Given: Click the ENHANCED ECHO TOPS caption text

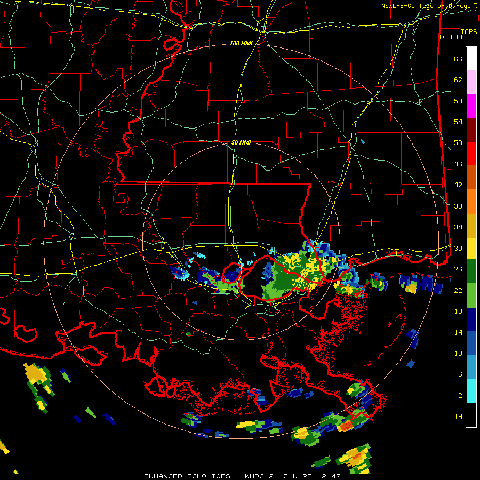Looking at the screenshot, I should [187, 476].
